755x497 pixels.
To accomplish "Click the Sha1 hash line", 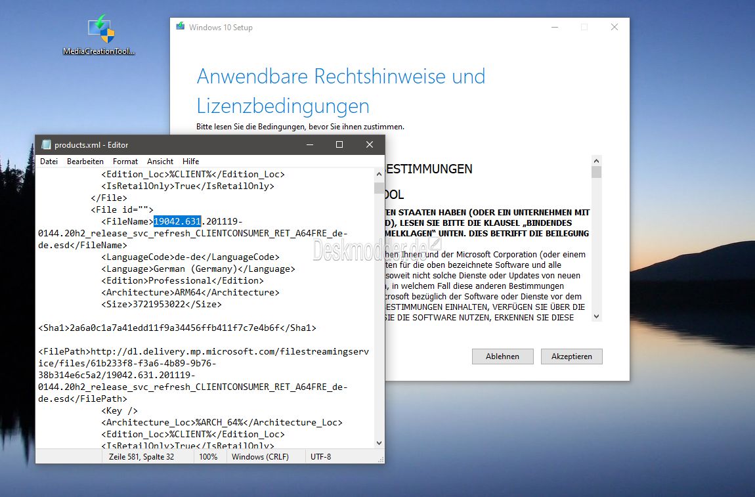I will click(x=177, y=328).
